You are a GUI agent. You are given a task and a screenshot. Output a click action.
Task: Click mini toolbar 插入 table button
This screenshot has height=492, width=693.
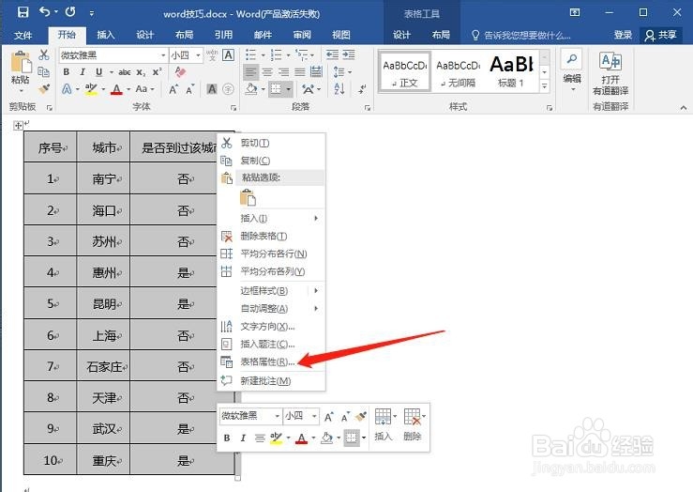click(x=384, y=424)
